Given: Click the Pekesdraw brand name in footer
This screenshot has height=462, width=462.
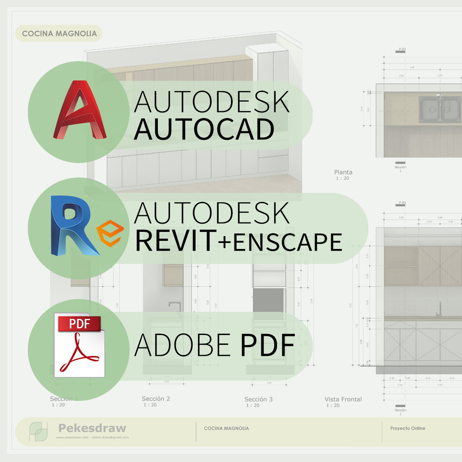Looking at the screenshot, I should pyautogui.click(x=92, y=428).
